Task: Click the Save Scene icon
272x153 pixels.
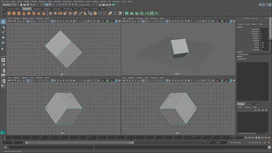Action: (x=28, y=5)
